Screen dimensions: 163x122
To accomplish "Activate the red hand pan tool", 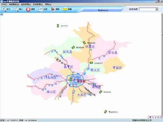I will (30, 9).
